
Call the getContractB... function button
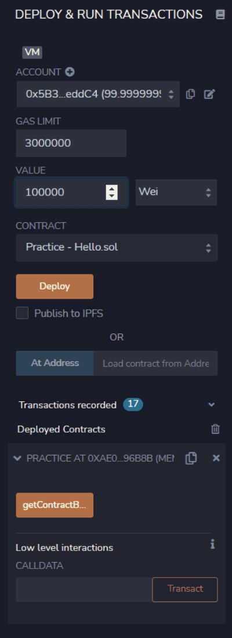coord(55,505)
